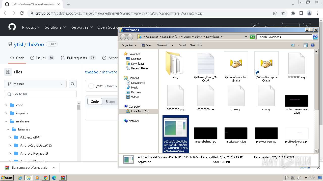The height and width of the screenshot is (181, 323).
Task: Open the master branch selector
Action: tap(35, 84)
